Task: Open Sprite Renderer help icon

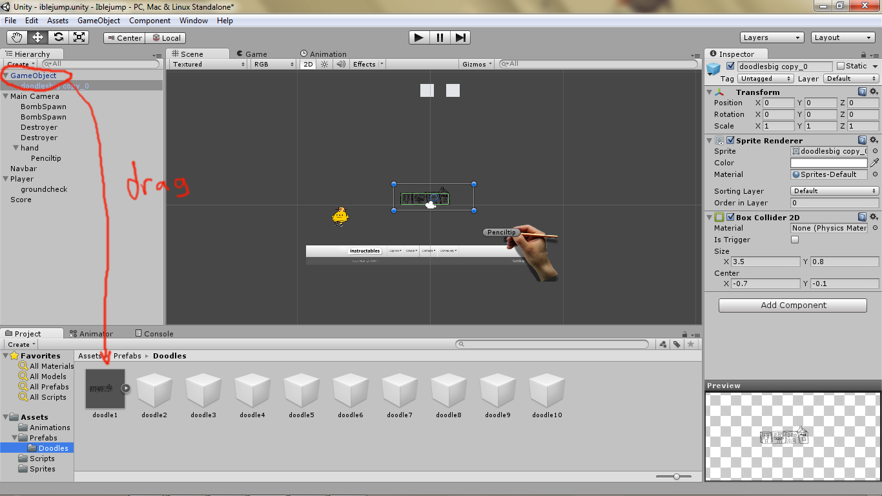Action: (862, 140)
